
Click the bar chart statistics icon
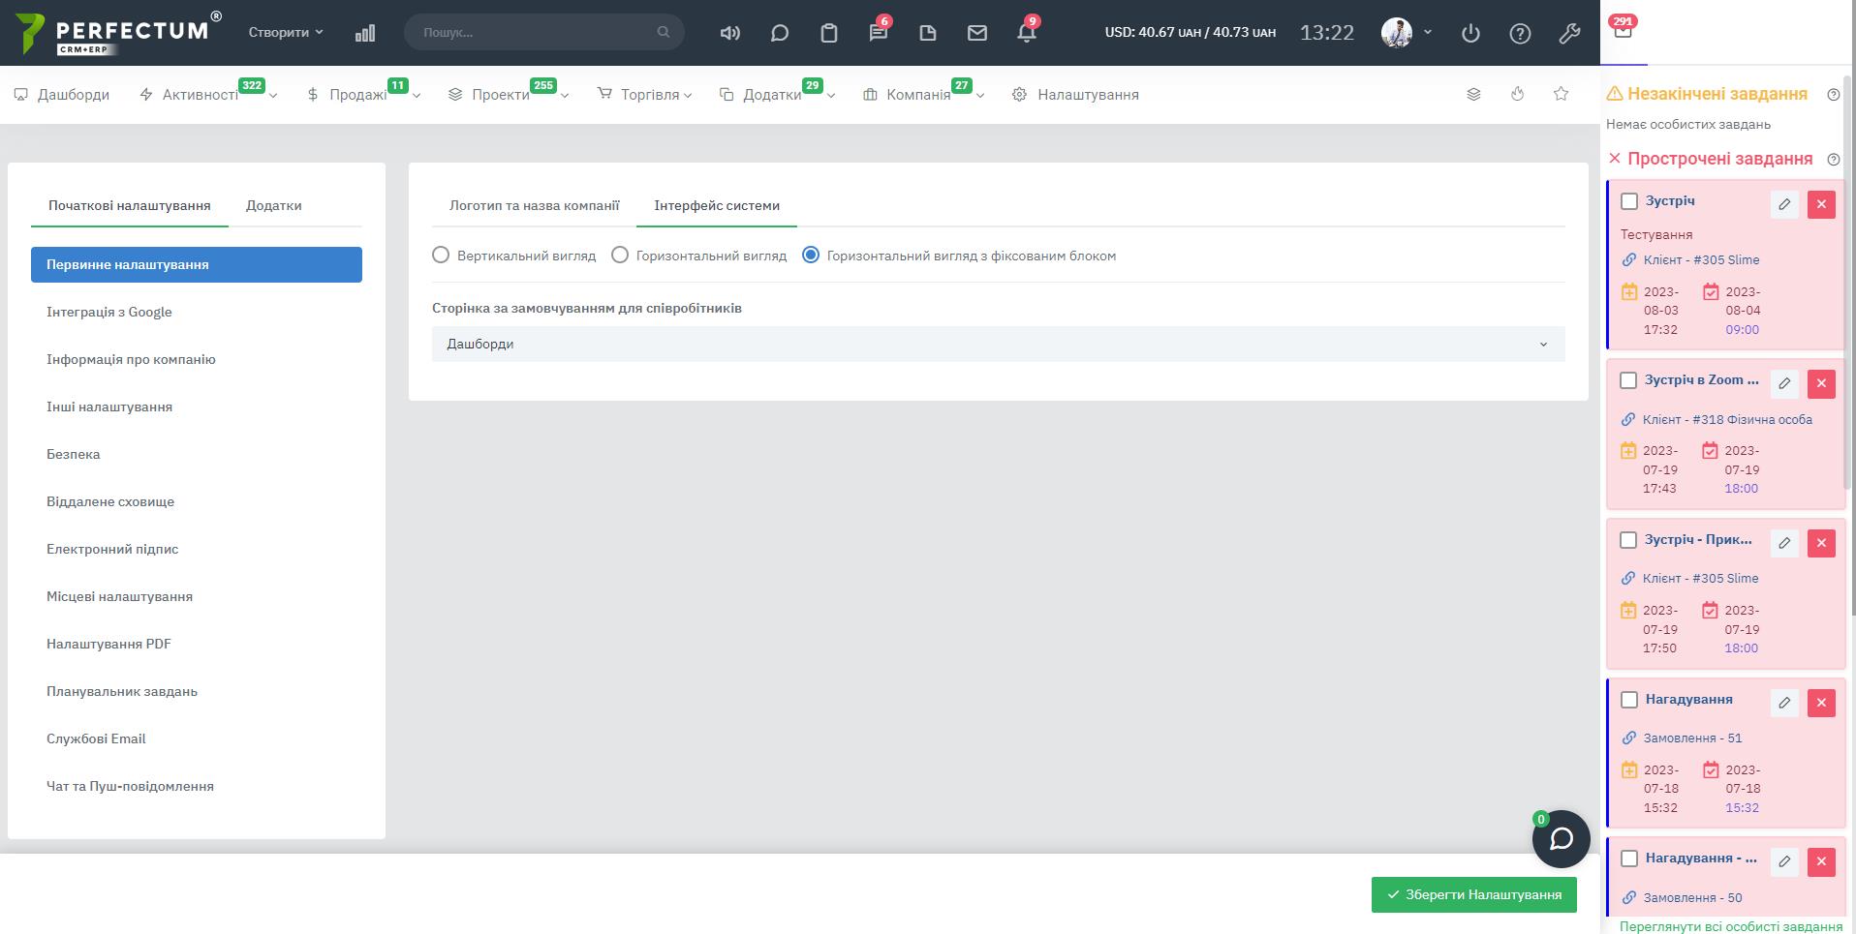click(365, 33)
